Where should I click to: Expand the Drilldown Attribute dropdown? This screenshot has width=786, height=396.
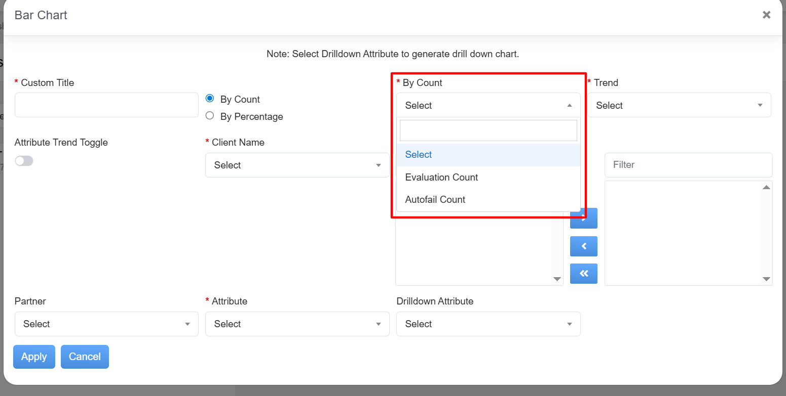tap(488, 324)
